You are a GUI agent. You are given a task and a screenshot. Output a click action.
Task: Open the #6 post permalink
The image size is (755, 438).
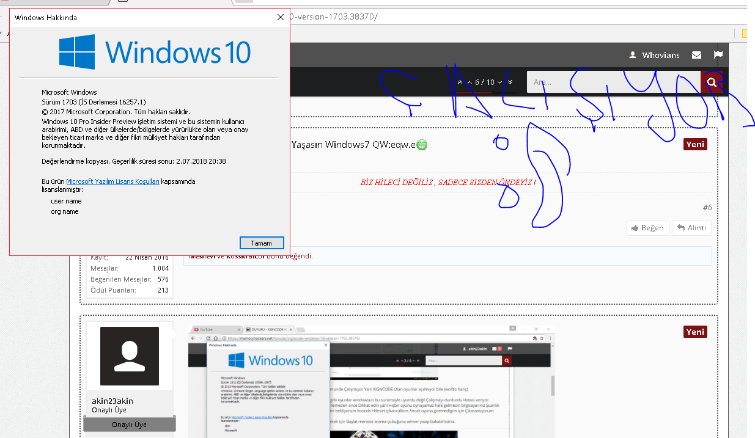click(x=707, y=208)
